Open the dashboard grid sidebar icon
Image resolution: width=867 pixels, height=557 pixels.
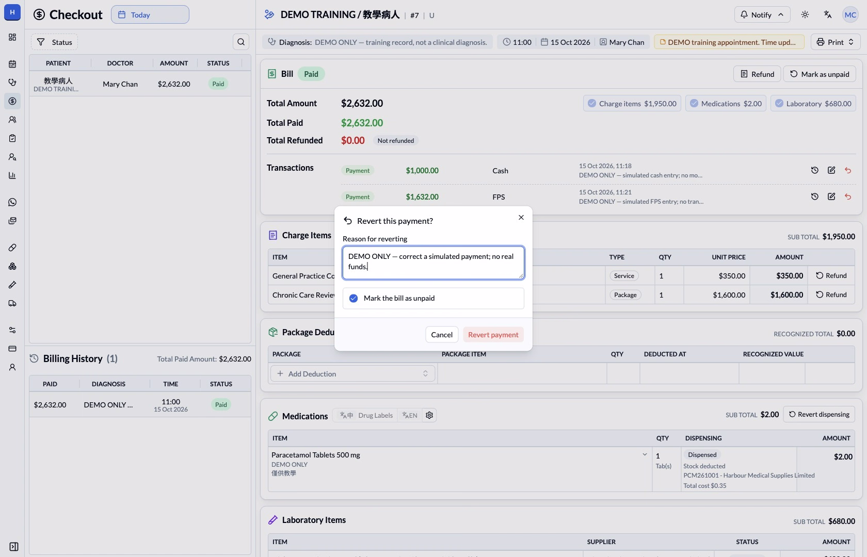pos(12,37)
